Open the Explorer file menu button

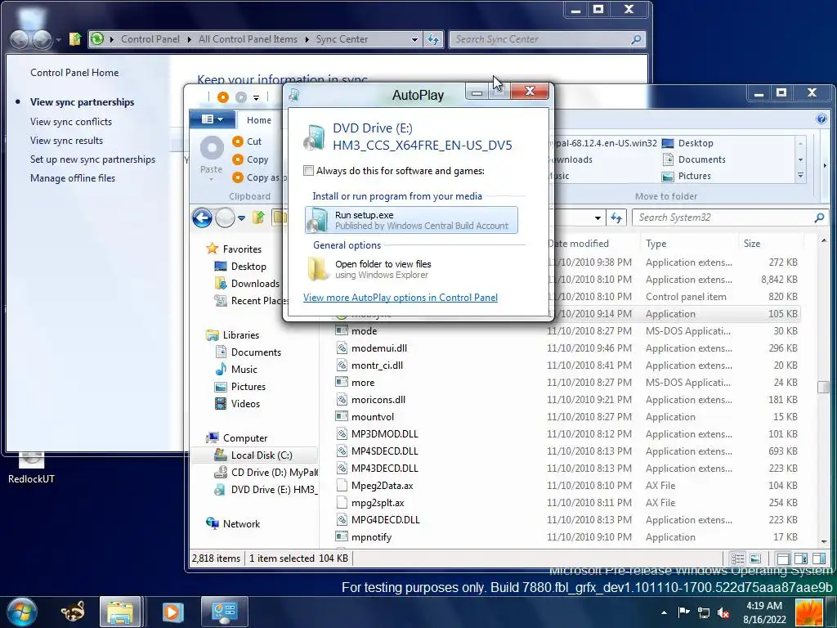coord(213,119)
